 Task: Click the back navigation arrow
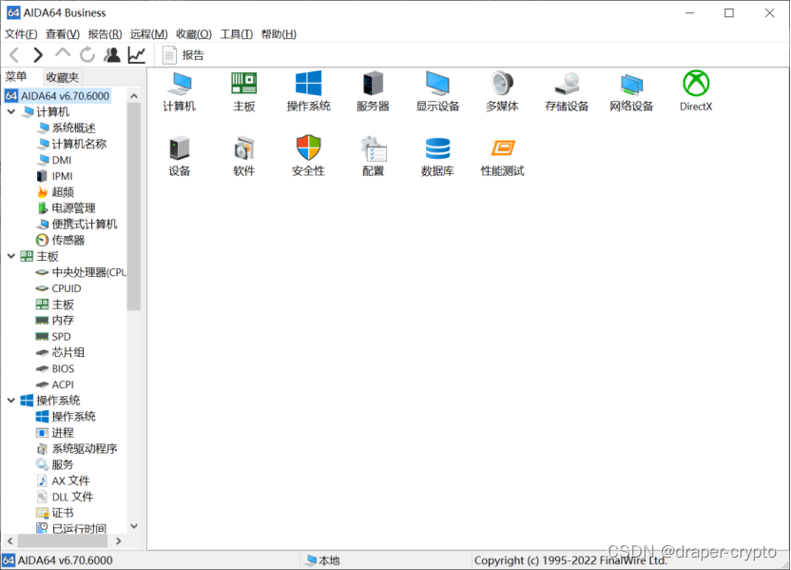pos(14,55)
